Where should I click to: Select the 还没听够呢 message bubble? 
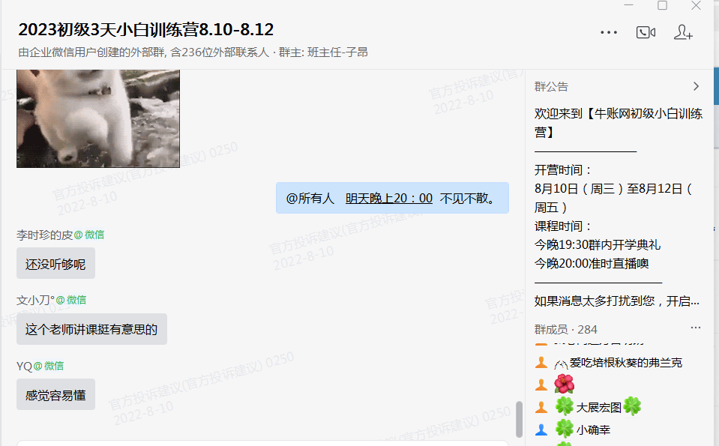pos(56,264)
